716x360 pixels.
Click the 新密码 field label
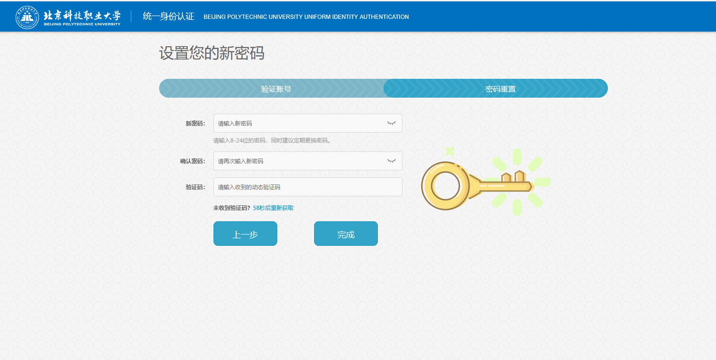click(195, 124)
